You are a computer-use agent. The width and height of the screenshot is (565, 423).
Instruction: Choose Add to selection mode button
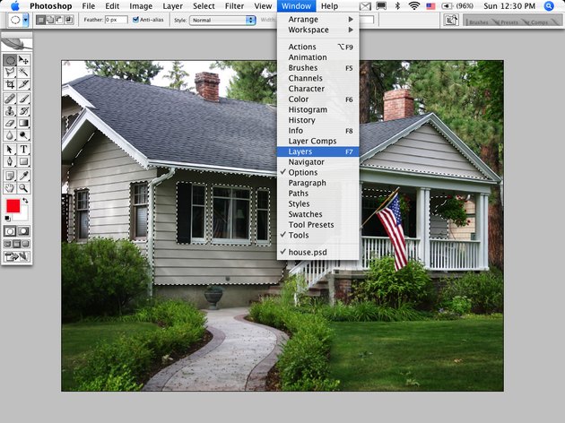(x=49, y=20)
